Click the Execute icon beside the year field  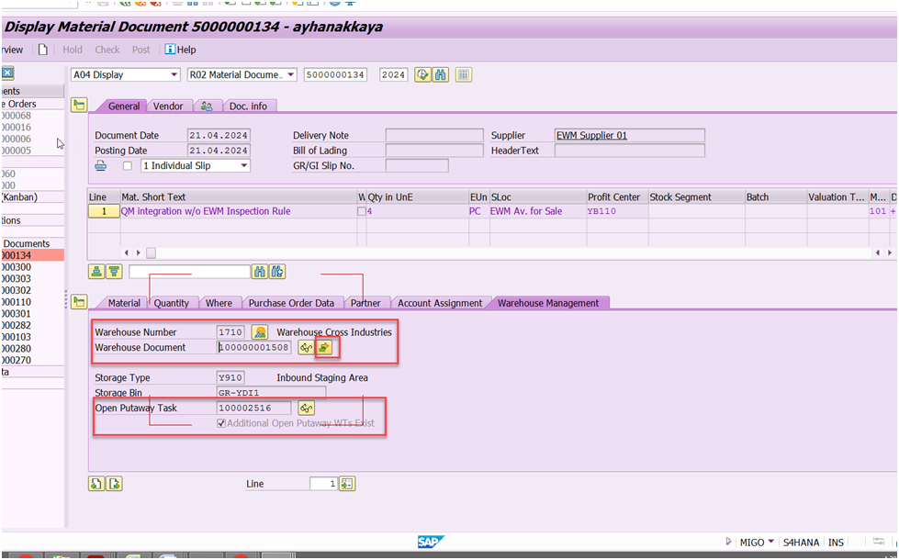click(x=422, y=74)
